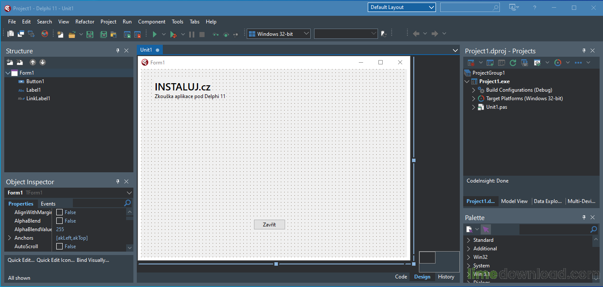603x287 pixels.
Task: Click the Pause program icon
Action: coord(192,34)
